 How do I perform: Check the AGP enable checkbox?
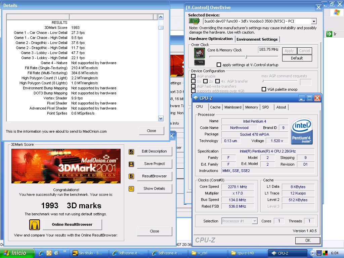coord(193,76)
